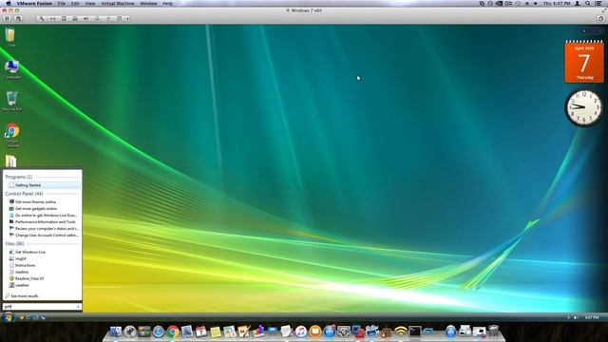Open the App Store from the Dock
The height and width of the screenshot is (342, 608).
[x=330, y=332]
